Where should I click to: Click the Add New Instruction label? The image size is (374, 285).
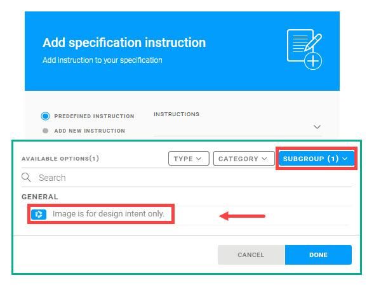pos(90,131)
